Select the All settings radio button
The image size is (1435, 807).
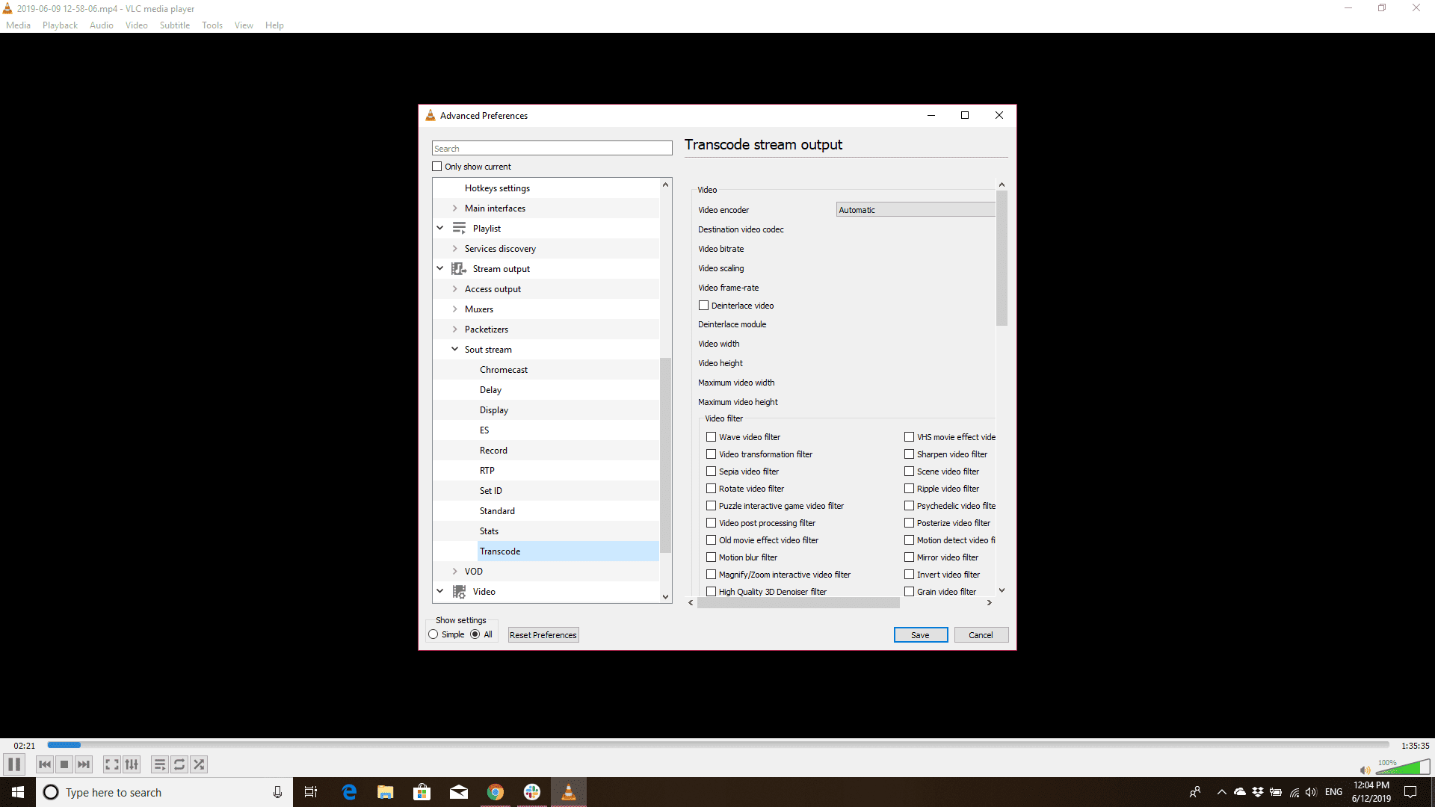[x=475, y=634]
